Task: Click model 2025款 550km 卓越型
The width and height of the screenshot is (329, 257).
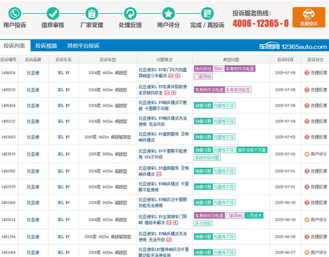Action: [108, 154]
